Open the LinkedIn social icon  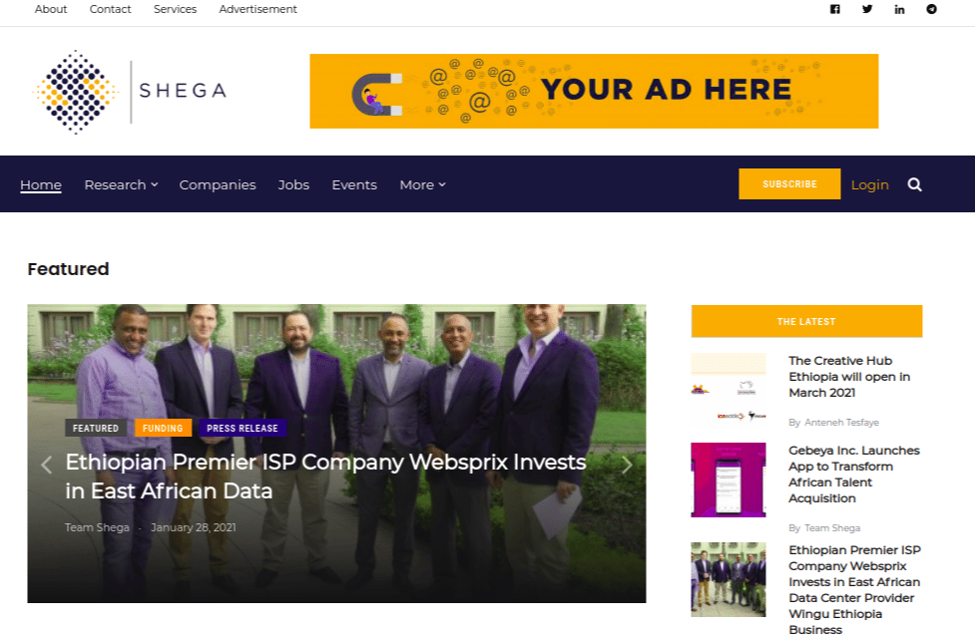(900, 9)
